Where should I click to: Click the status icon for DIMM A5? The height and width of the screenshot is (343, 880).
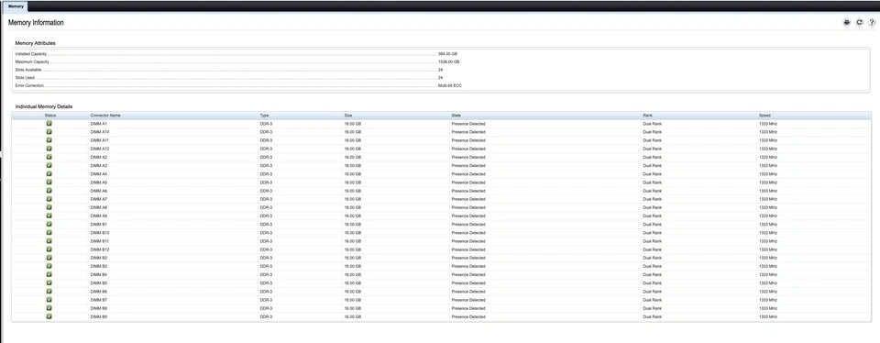point(49,182)
